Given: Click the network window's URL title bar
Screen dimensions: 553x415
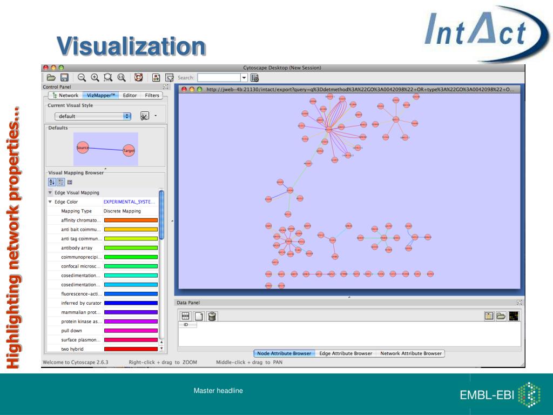Looking at the screenshot, I should point(349,89).
